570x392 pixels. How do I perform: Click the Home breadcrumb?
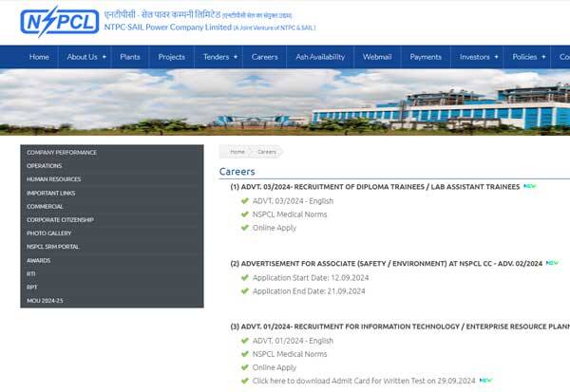pos(237,152)
